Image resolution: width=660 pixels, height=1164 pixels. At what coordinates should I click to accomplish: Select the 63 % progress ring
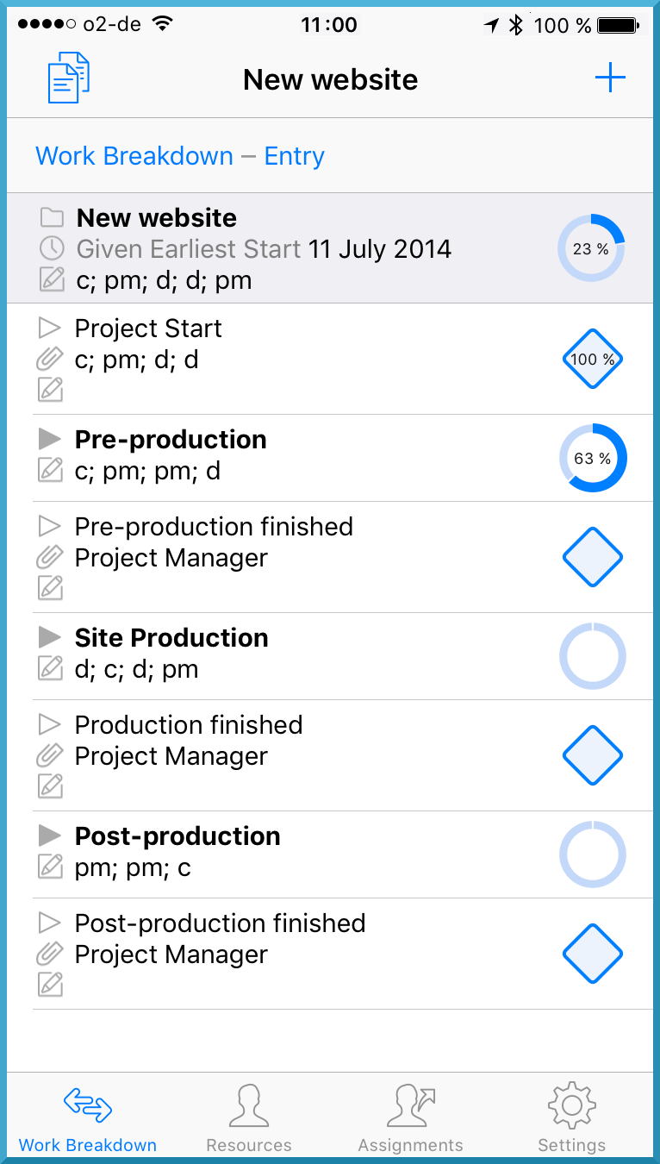point(593,458)
